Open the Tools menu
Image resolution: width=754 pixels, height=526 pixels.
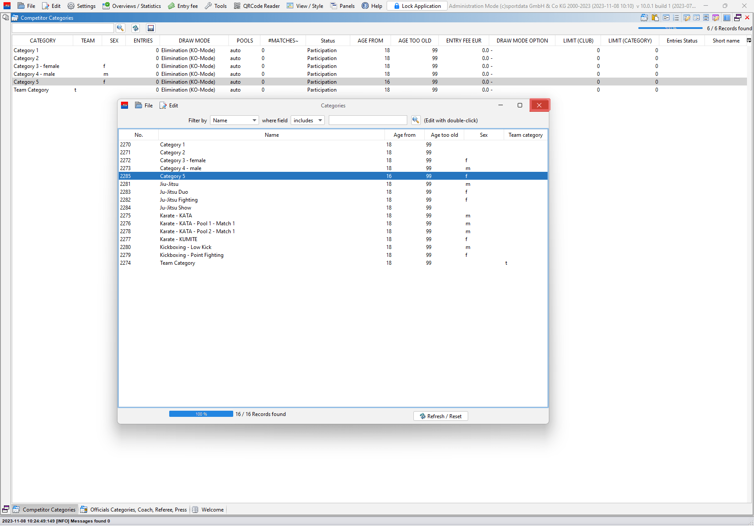click(x=216, y=6)
